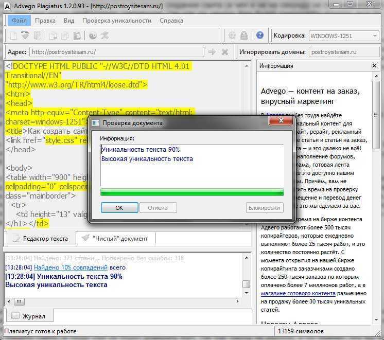Click the HTML open toolbar icon
The width and height of the screenshot is (384, 340).
(25, 35)
